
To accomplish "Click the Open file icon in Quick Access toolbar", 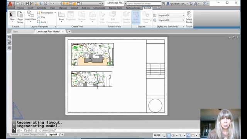I will (22, 3).
